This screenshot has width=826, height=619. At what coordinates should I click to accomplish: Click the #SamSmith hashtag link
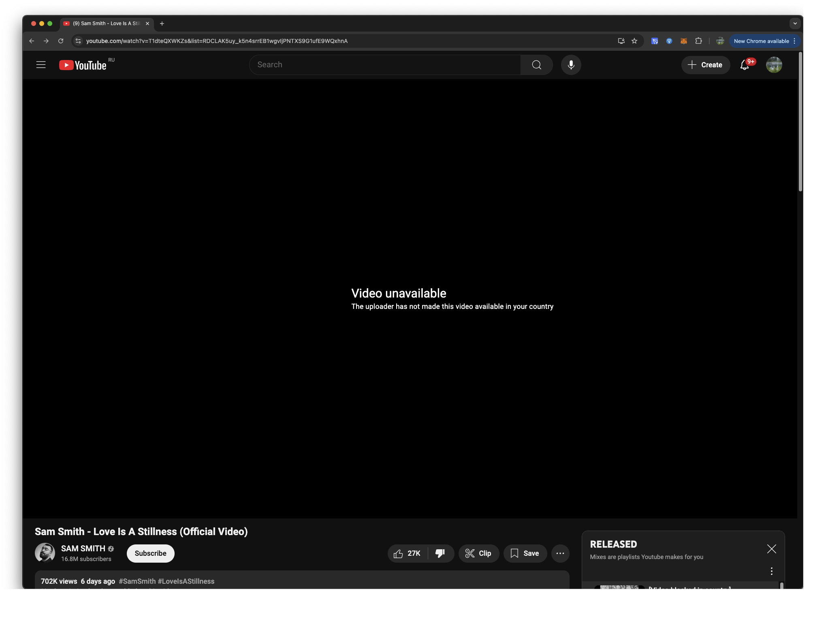137,581
